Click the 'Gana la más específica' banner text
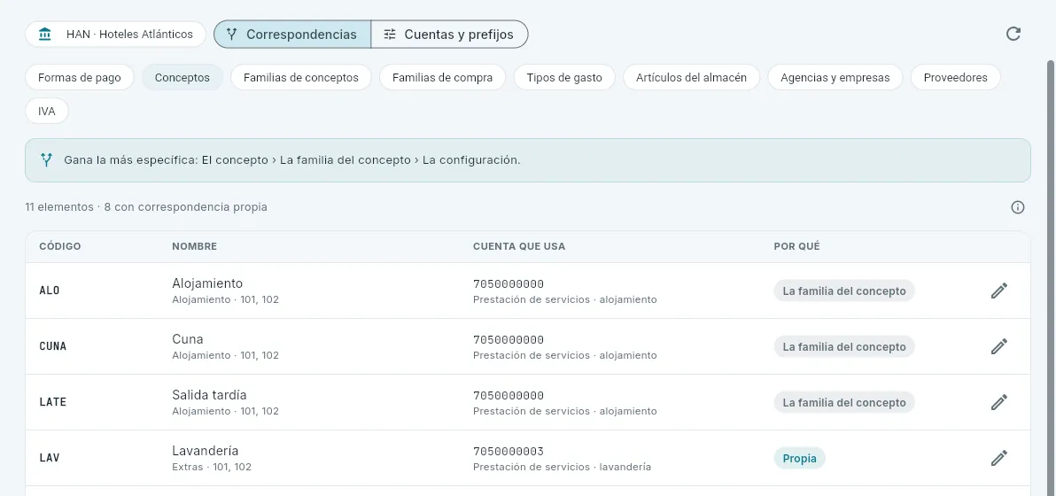1056x496 pixels. click(292, 160)
